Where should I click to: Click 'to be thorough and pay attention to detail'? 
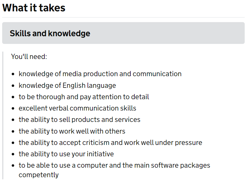84,97
